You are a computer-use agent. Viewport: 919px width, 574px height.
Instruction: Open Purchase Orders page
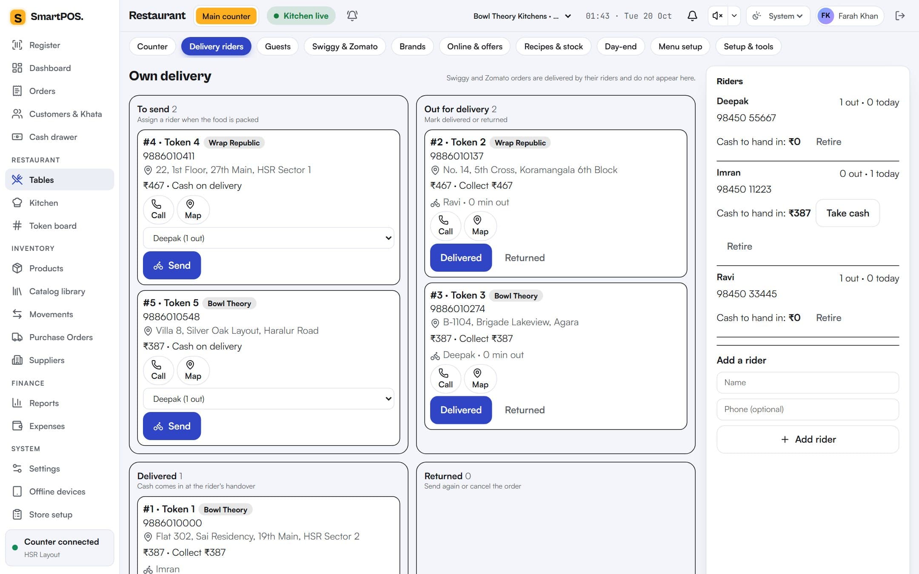click(60, 337)
